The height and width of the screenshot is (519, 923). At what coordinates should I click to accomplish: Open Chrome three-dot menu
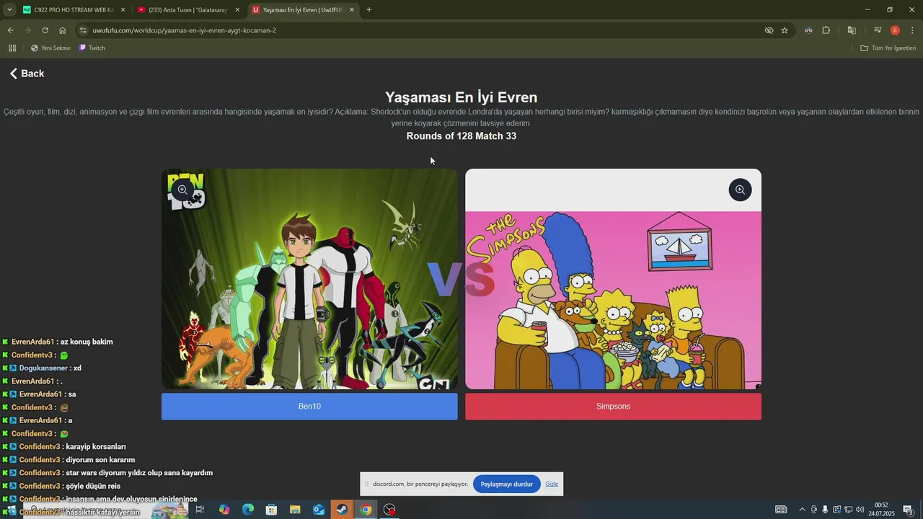913,30
